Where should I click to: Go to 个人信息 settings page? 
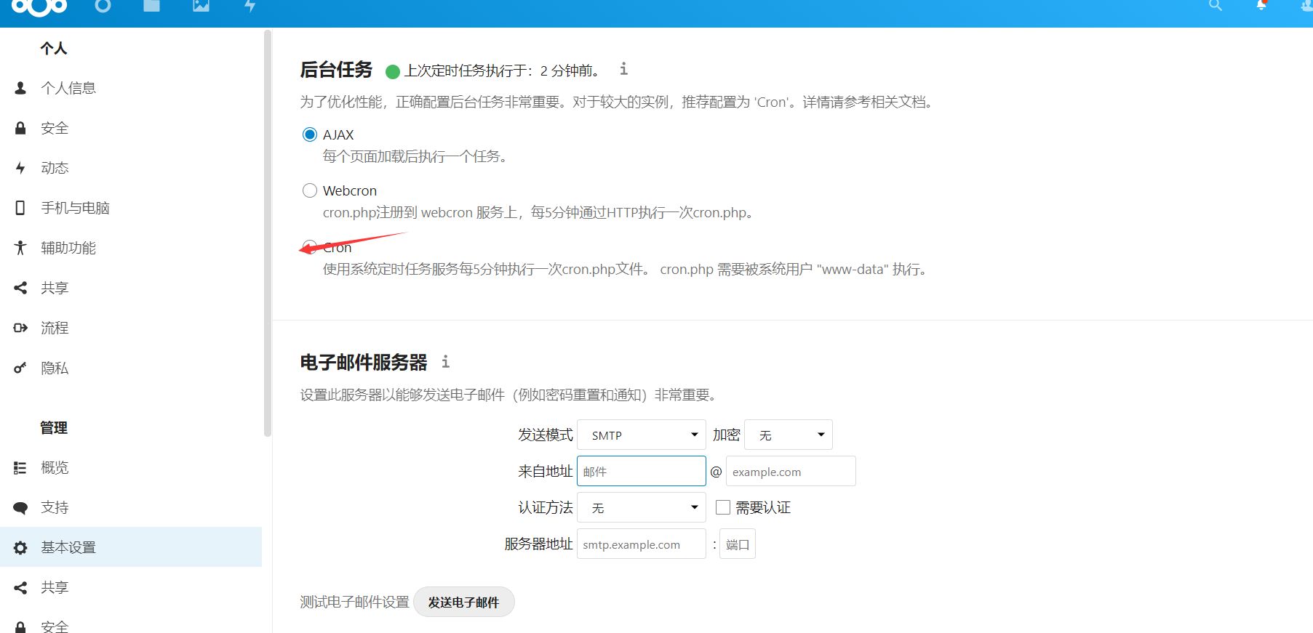tap(68, 88)
